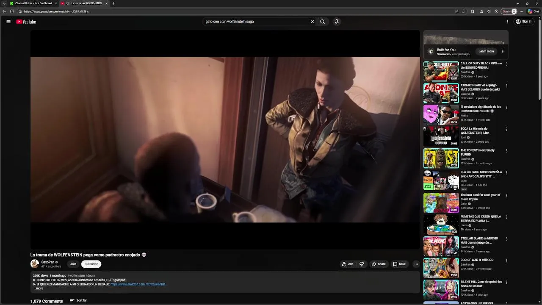
Task: Open the GatoPan channel name link
Action: coord(48,262)
